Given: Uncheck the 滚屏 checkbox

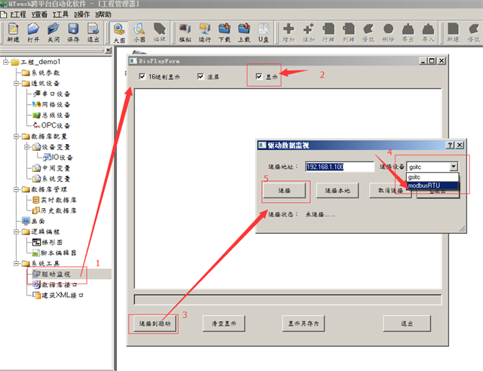Looking at the screenshot, I should click(201, 76).
